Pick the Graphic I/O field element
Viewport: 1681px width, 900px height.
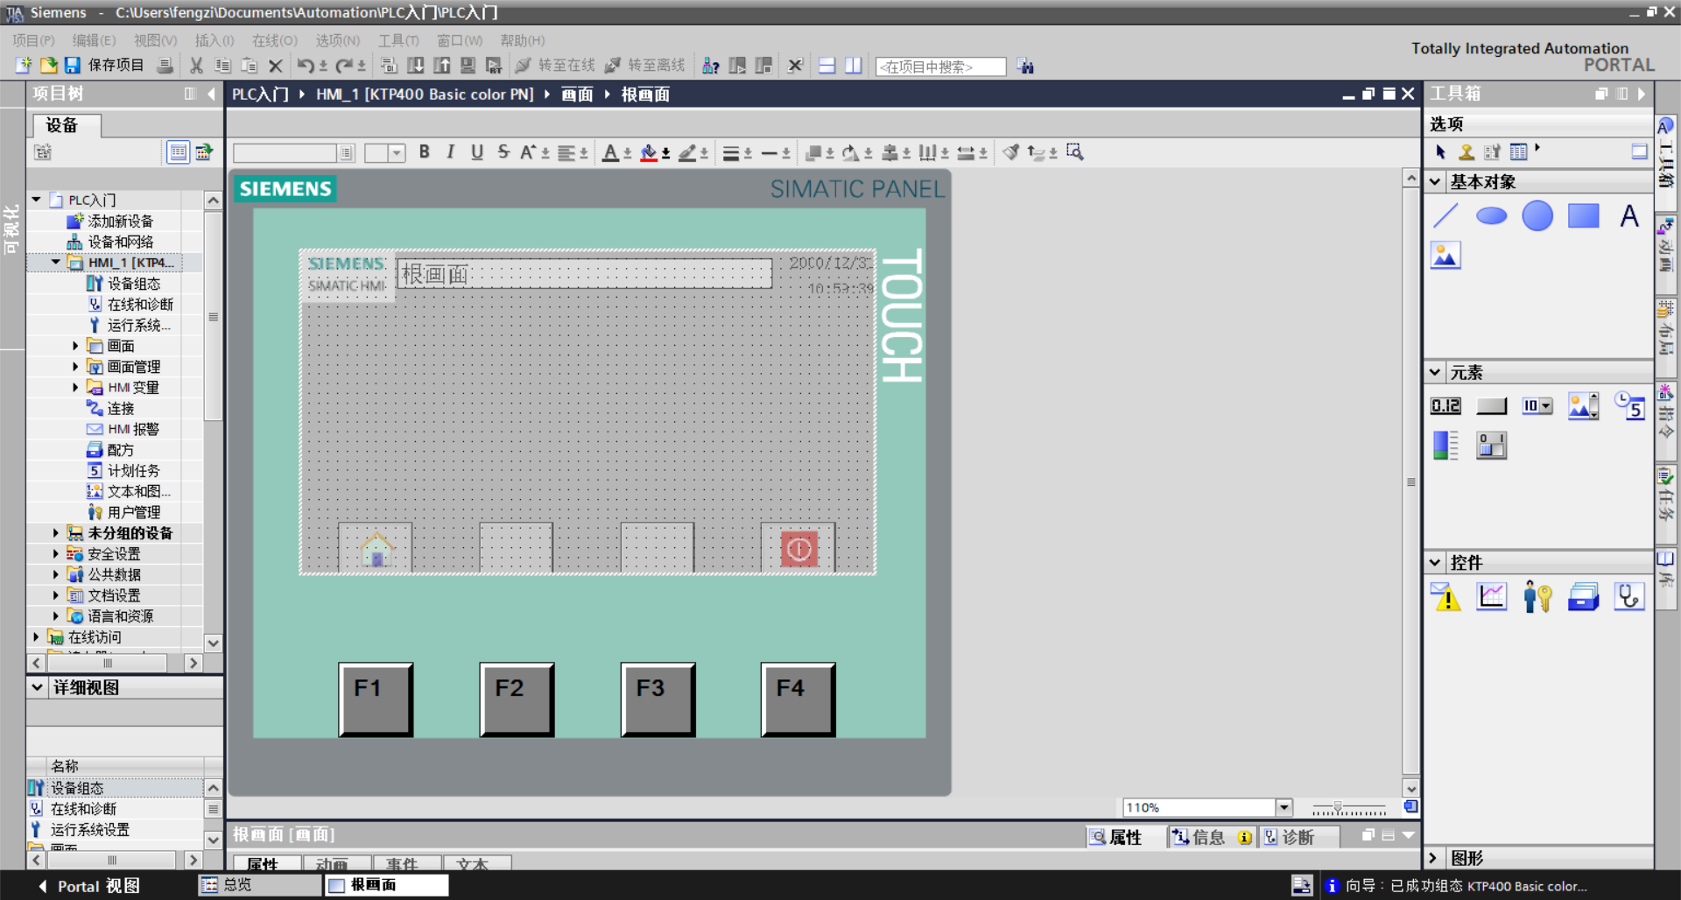pyautogui.click(x=1583, y=405)
